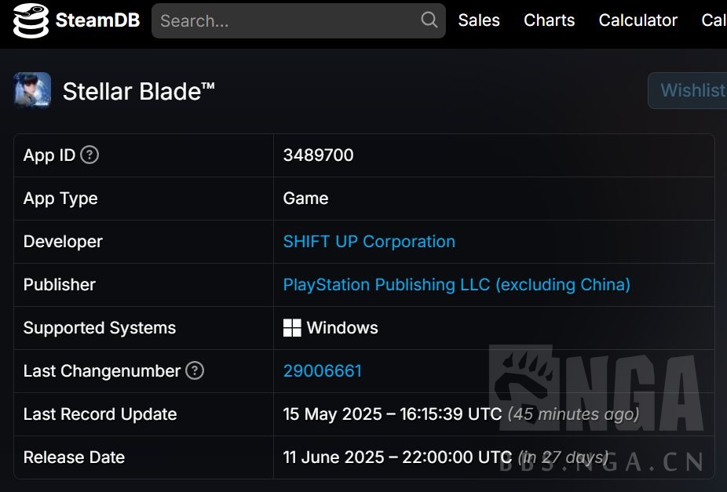Click the SteamDB wordmark text

pos(97,20)
